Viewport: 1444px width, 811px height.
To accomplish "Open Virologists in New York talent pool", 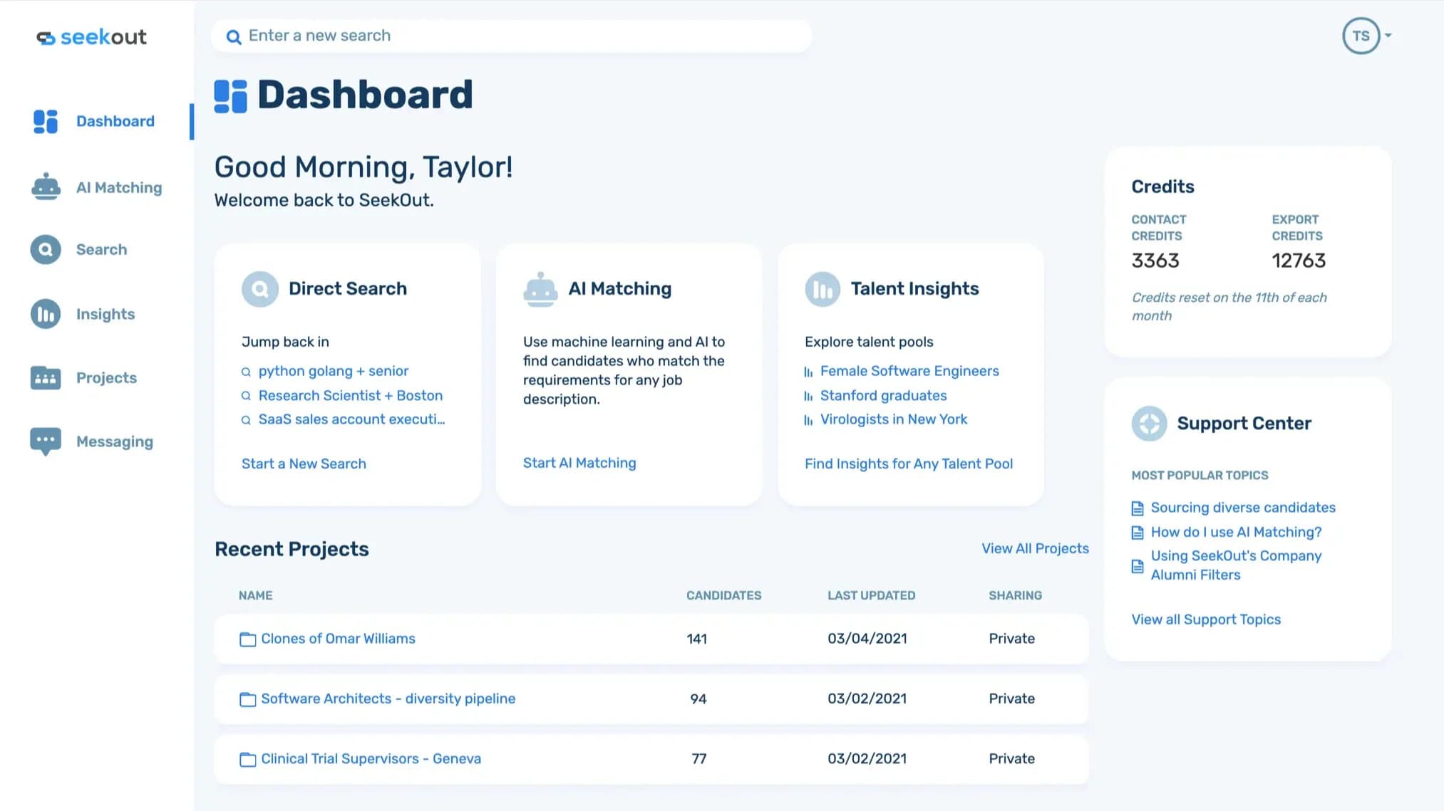I will point(893,419).
